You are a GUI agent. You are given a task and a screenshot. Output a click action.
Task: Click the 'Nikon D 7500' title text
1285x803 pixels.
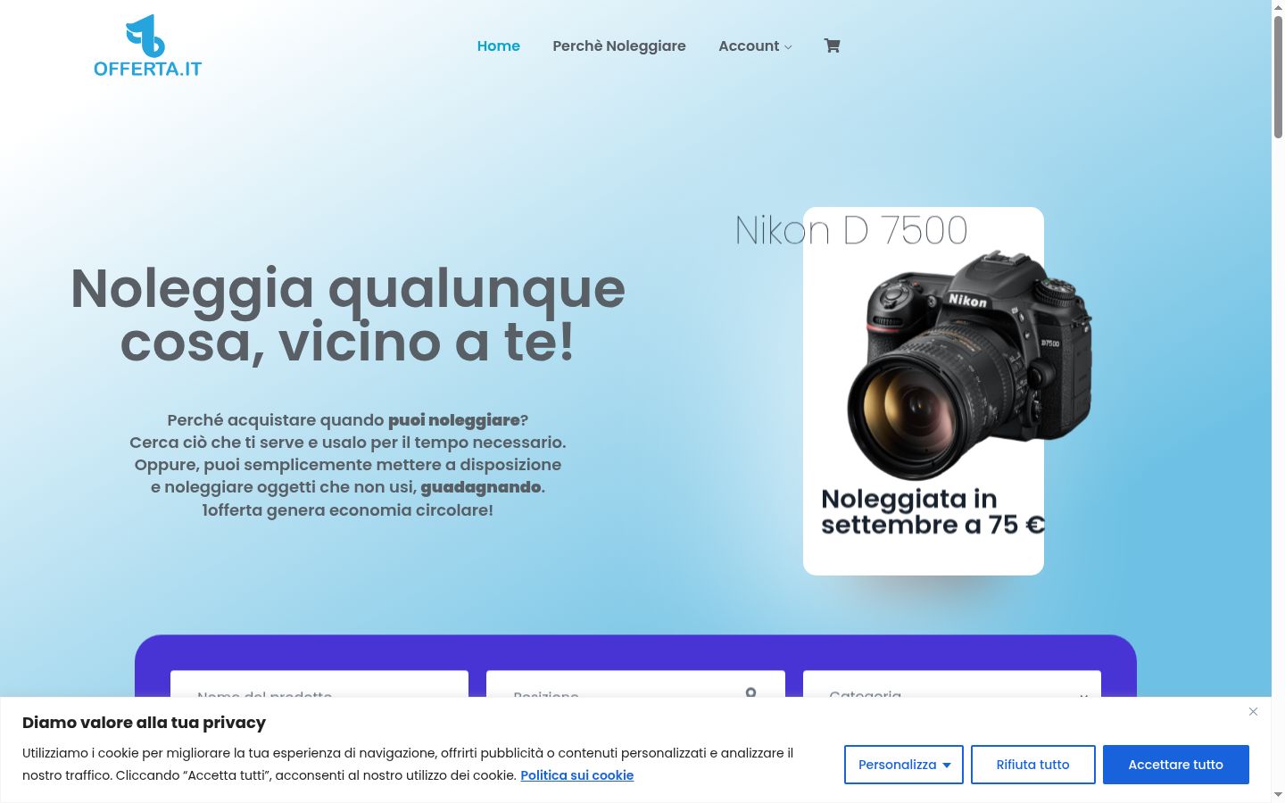[851, 230]
